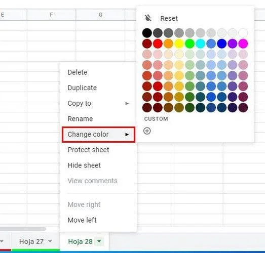This screenshot has height=253, width=265.
Task: Choose Protect sheet option
Action: [x=88, y=150]
